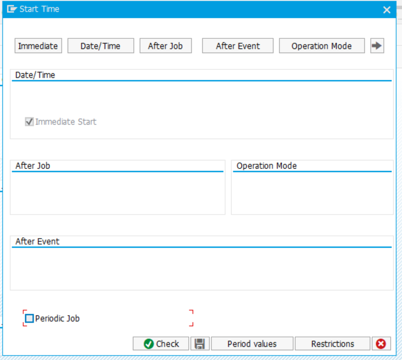402x360 pixels.
Task: Open Period values settings
Action: [252, 343]
